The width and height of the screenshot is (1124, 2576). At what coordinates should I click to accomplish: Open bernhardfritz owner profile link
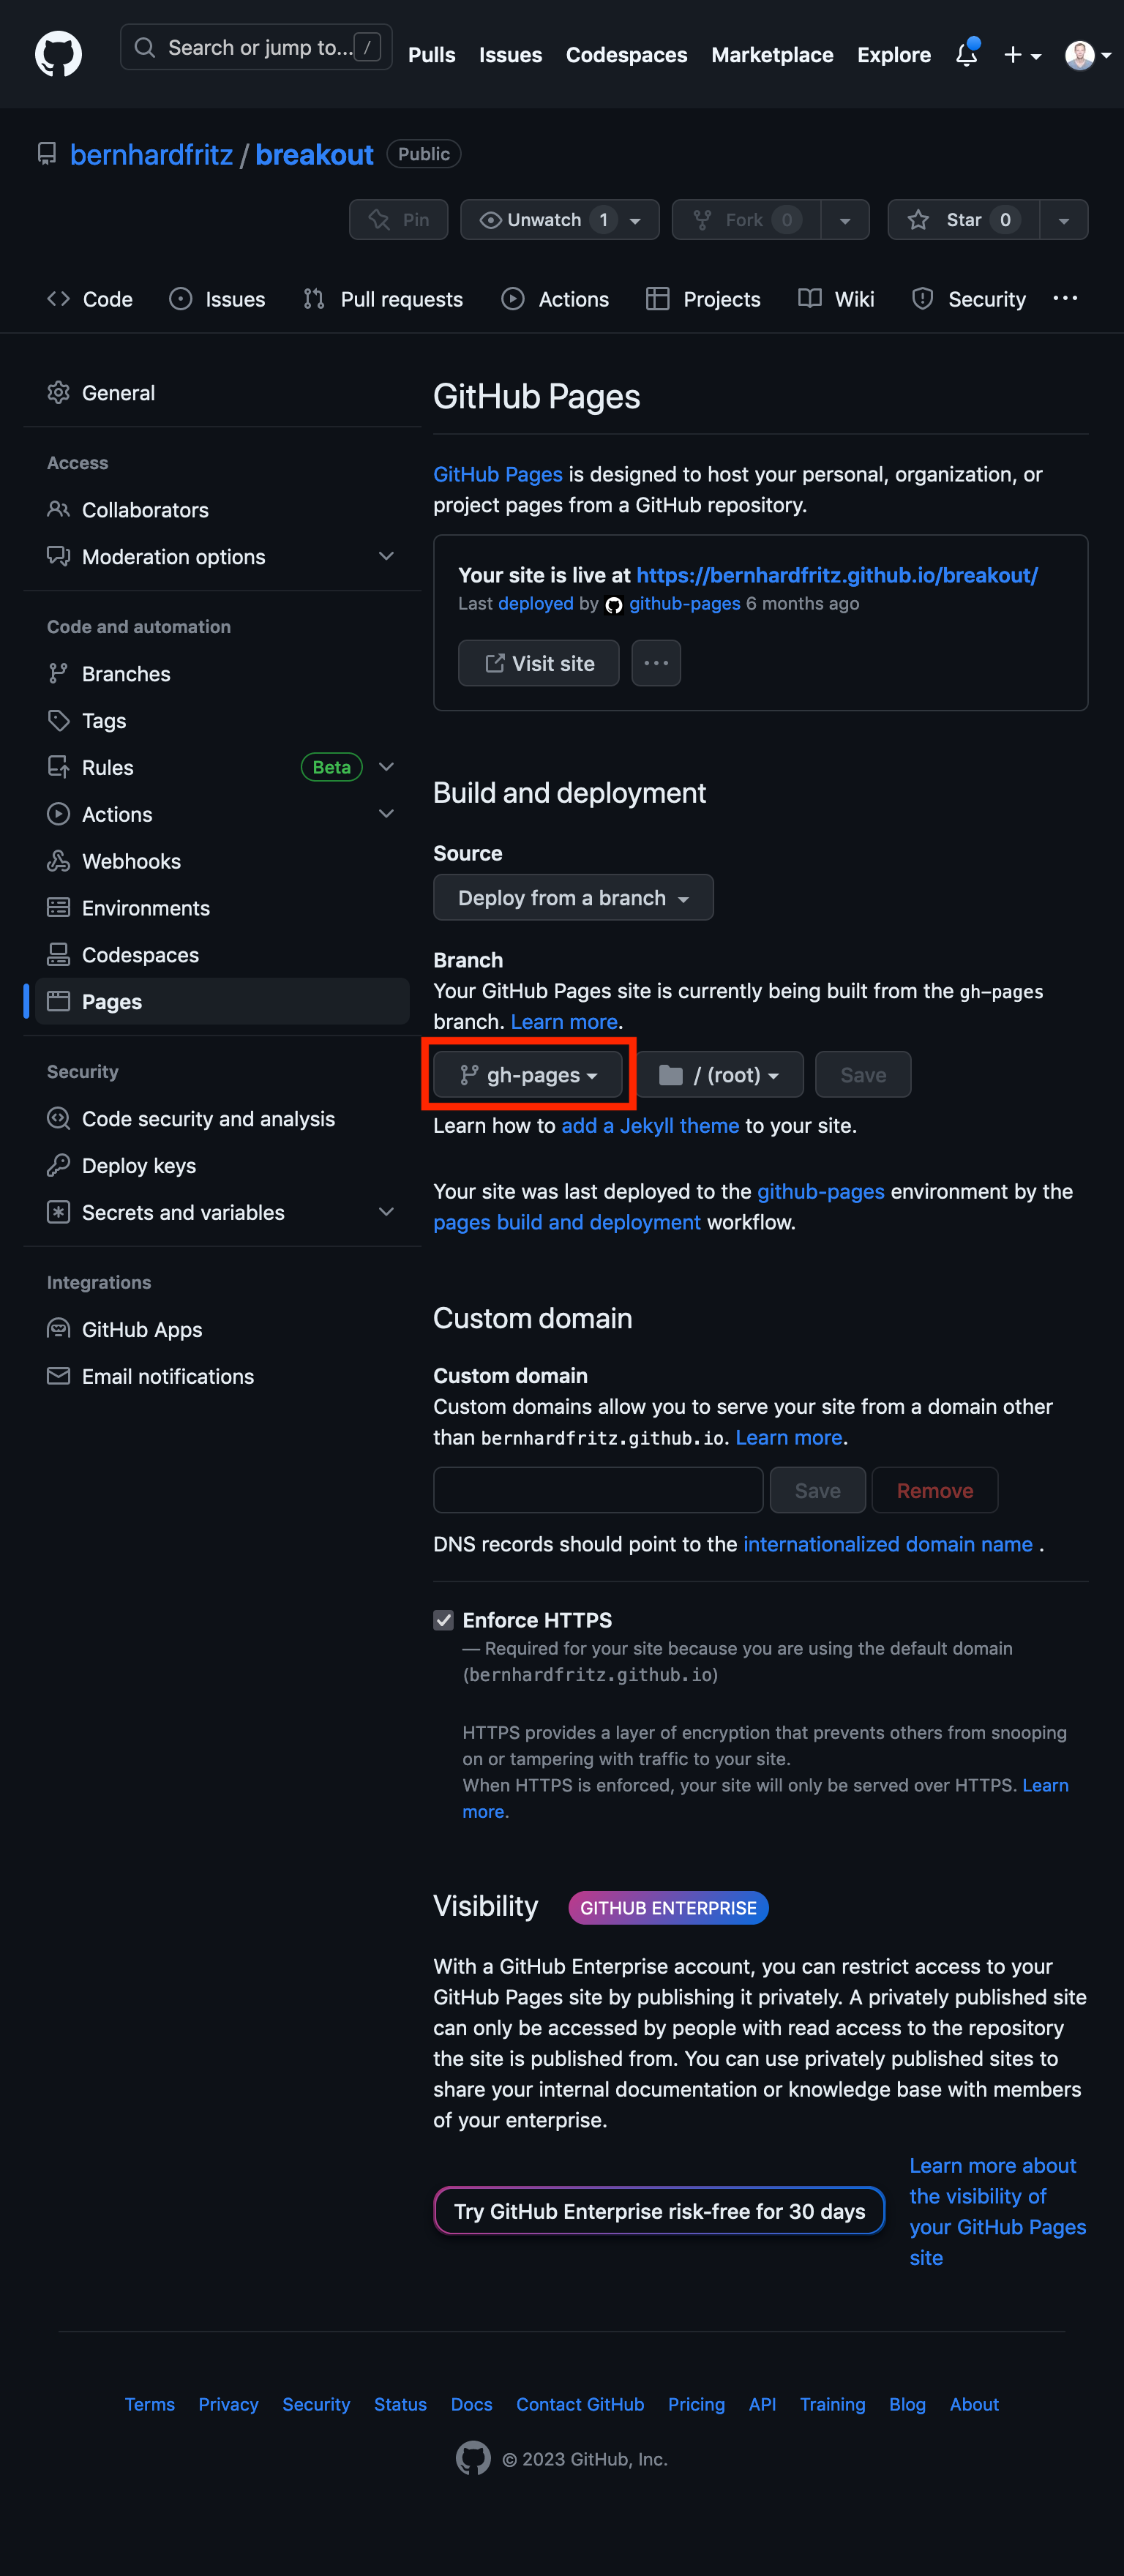(151, 155)
